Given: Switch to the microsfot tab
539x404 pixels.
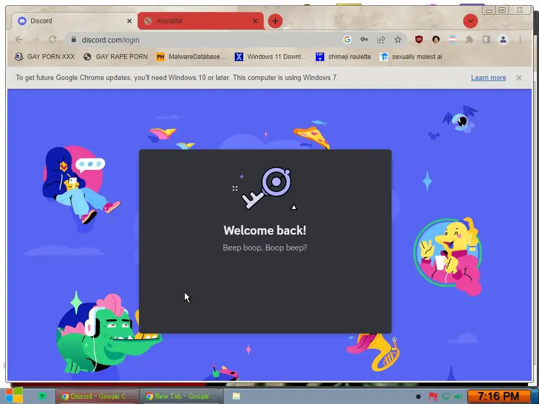Looking at the screenshot, I should [201, 21].
